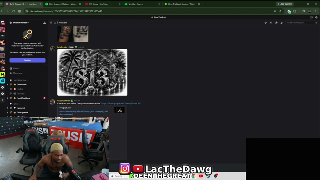
Task: Click invite people icon beside DeenTheGreat
Action: (x=44, y=23)
